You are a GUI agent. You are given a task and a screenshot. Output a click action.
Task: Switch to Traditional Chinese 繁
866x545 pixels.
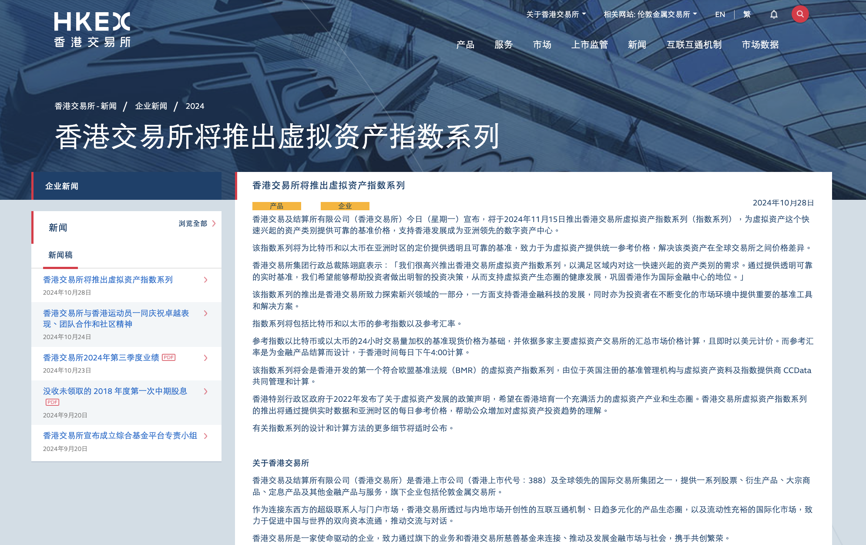(747, 14)
